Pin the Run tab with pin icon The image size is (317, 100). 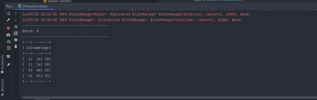click(8, 65)
